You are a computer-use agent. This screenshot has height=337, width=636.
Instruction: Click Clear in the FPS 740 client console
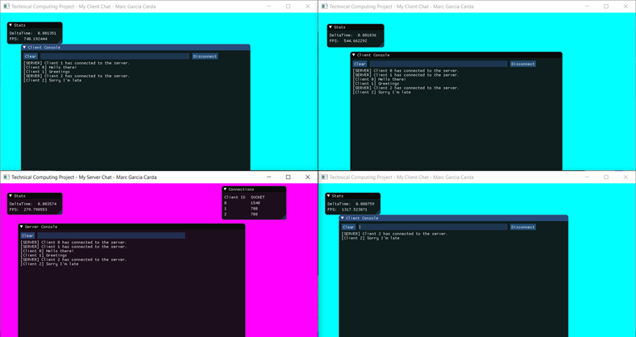pos(31,56)
